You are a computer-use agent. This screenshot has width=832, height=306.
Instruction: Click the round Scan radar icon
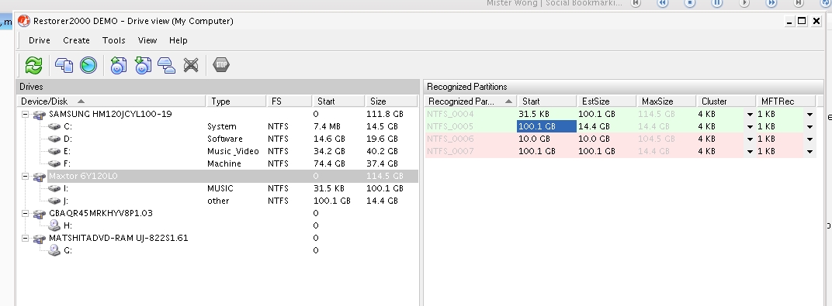point(88,65)
